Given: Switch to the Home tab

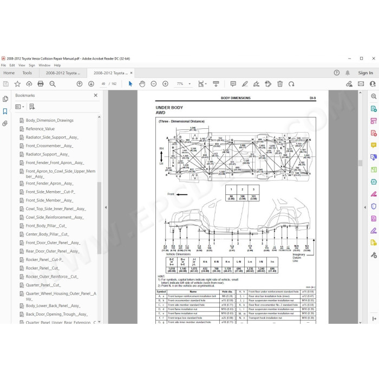Looking at the screenshot, I should click(9, 73).
